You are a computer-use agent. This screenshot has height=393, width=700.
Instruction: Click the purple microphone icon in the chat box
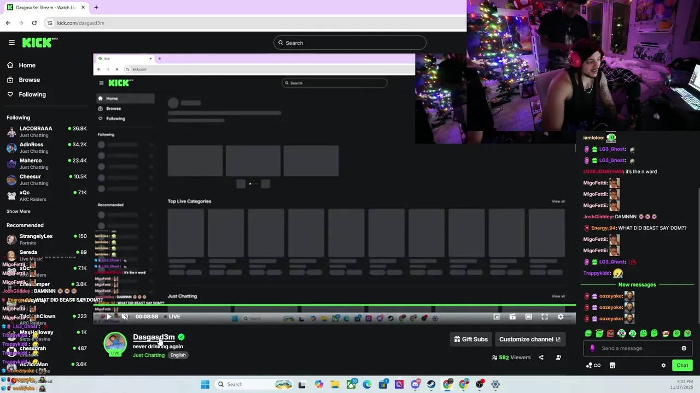pyautogui.click(x=592, y=348)
